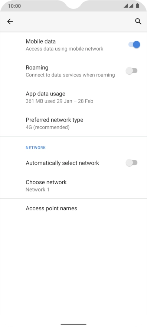
Task: Enable the Roaming switch
Action: [x=131, y=71]
